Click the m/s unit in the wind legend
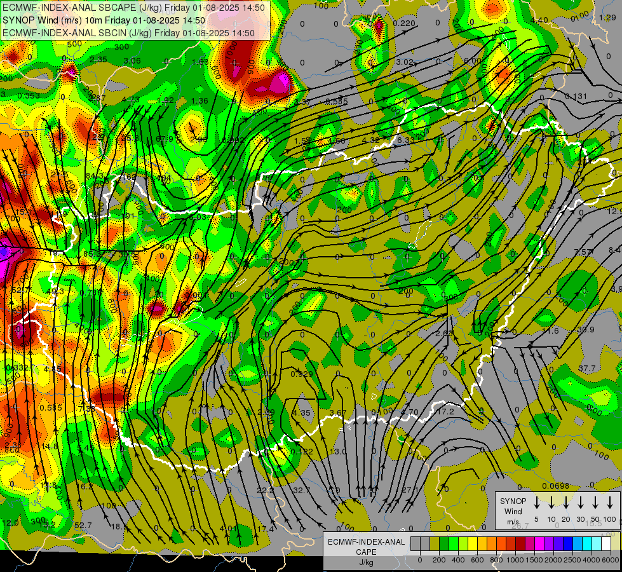The height and width of the screenshot is (572, 622). click(x=513, y=522)
